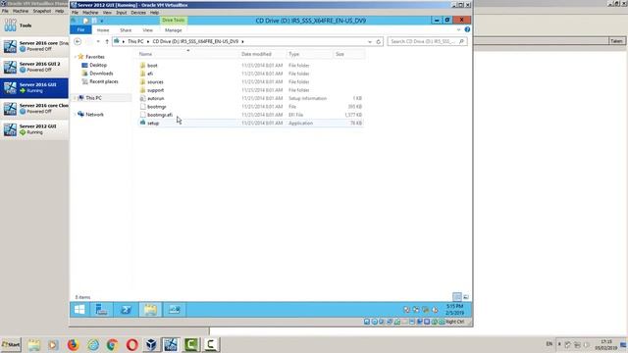The width and height of the screenshot is (628, 353).
Task: Open the fifth guest taskbar application icon
Action: tap(174, 310)
